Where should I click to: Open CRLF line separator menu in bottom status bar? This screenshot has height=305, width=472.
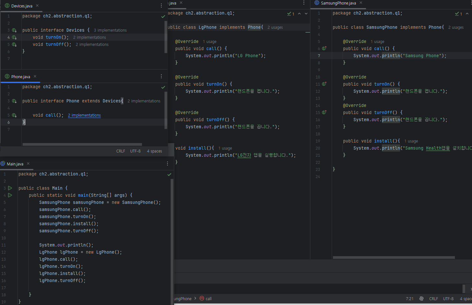(433, 299)
